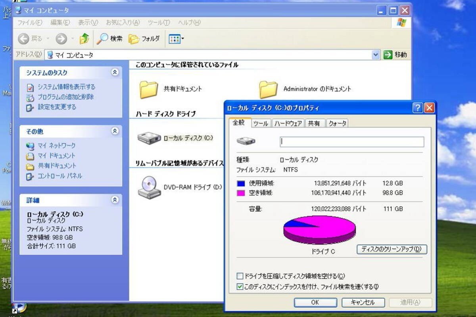Enable ドライブを圧縮してディスク領域を空ける checkbox

pos(240,276)
